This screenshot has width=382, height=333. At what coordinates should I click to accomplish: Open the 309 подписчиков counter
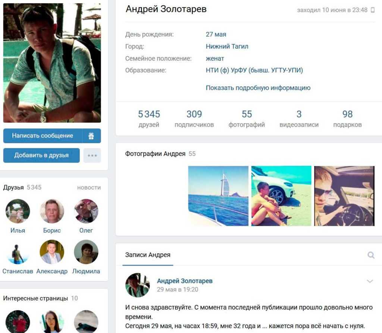click(x=194, y=118)
